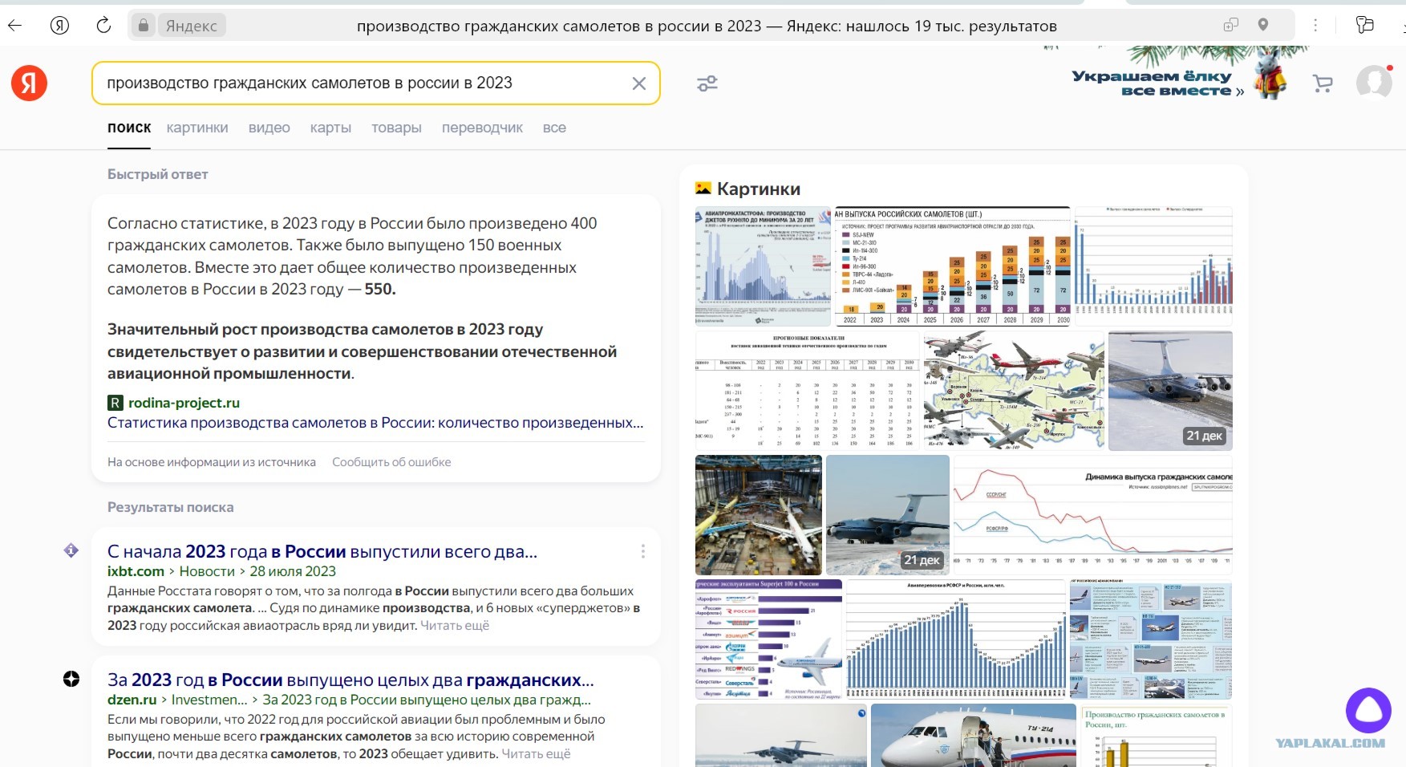This screenshot has width=1406, height=767.
Task: Switch to the карты tab
Action: [330, 128]
